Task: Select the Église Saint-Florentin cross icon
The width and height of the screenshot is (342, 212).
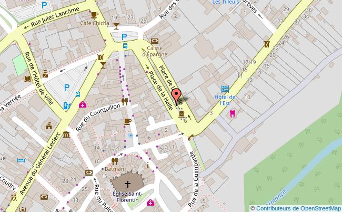Action: 128,185
